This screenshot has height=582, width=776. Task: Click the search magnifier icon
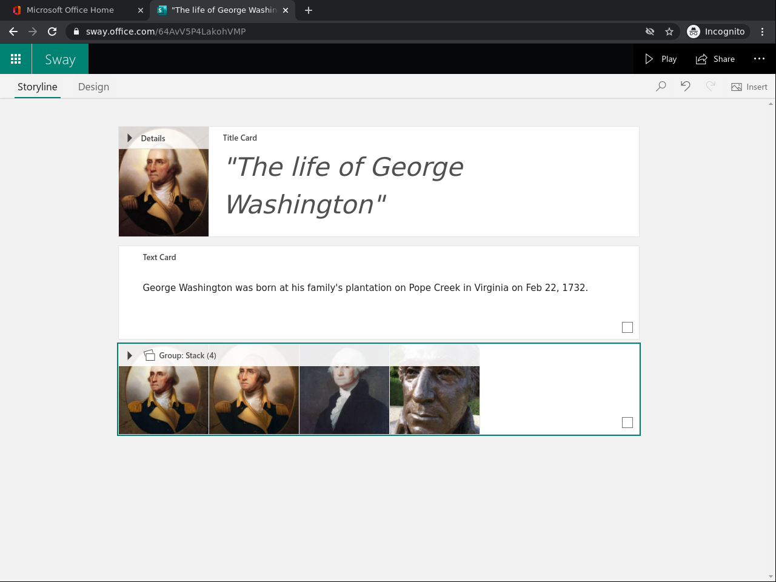(x=661, y=87)
